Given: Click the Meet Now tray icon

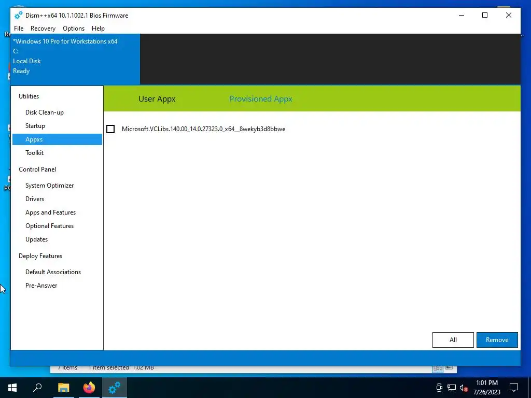Looking at the screenshot, I should [439, 388].
